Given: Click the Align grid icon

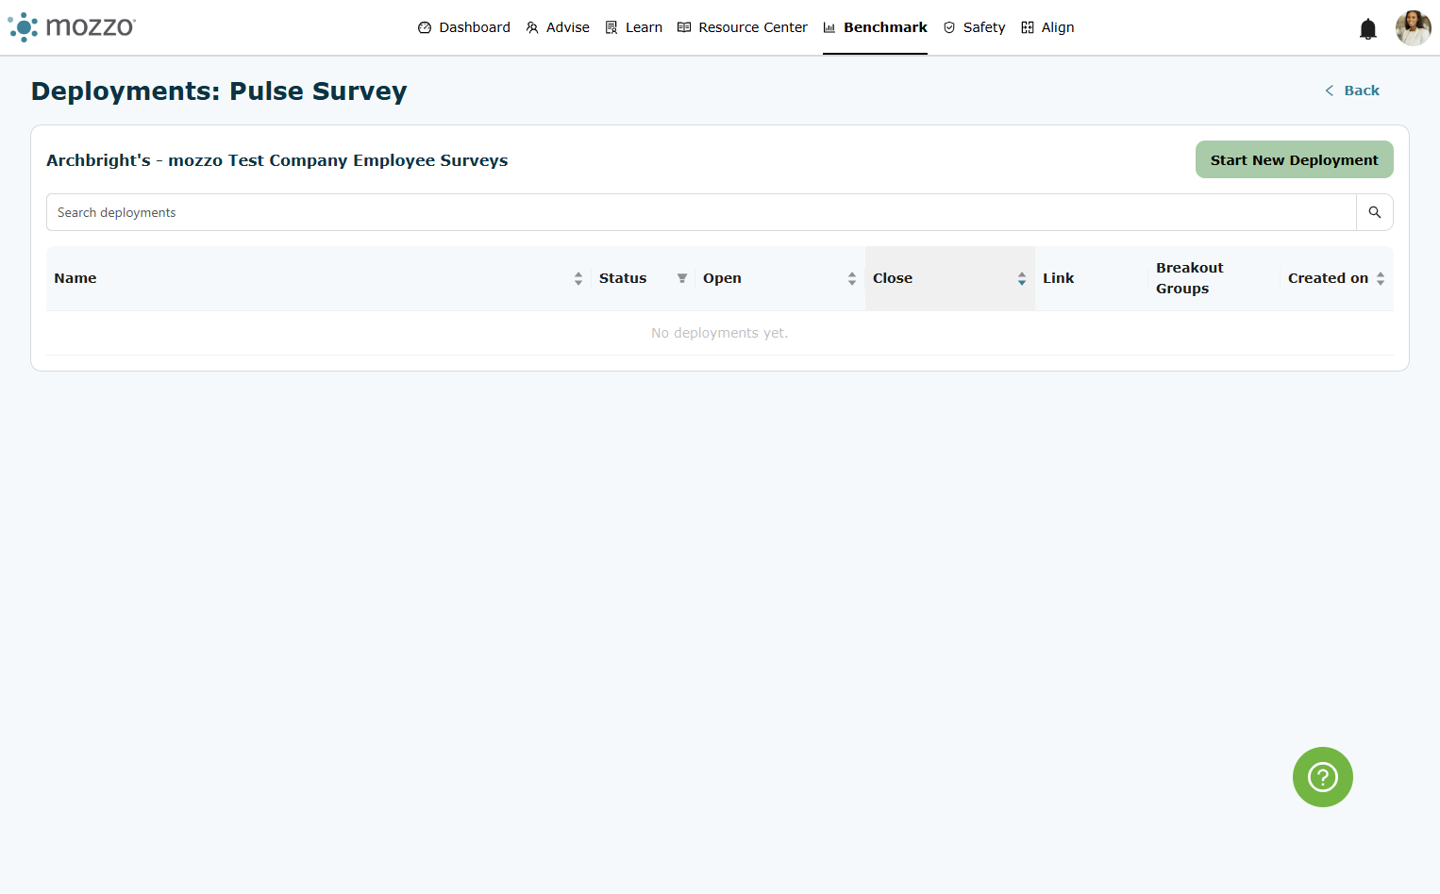Looking at the screenshot, I should [1028, 27].
